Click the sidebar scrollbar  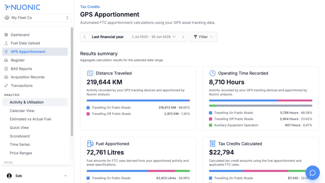(x=72, y=82)
